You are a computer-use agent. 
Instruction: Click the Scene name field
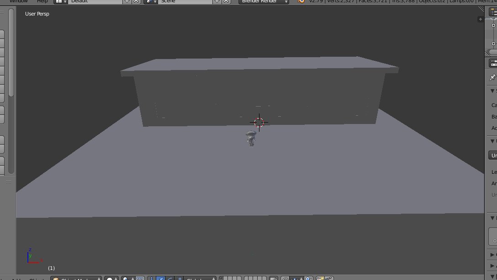pos(185,1)
